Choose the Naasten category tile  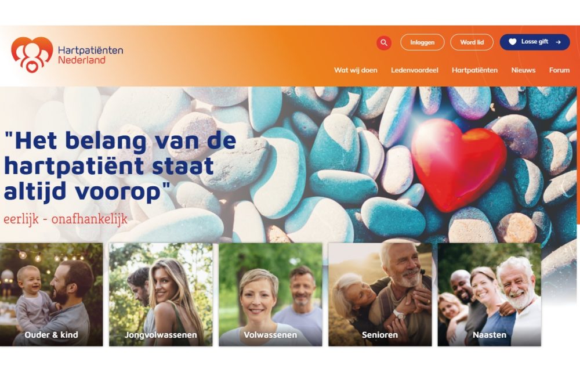tap(490, 295)
